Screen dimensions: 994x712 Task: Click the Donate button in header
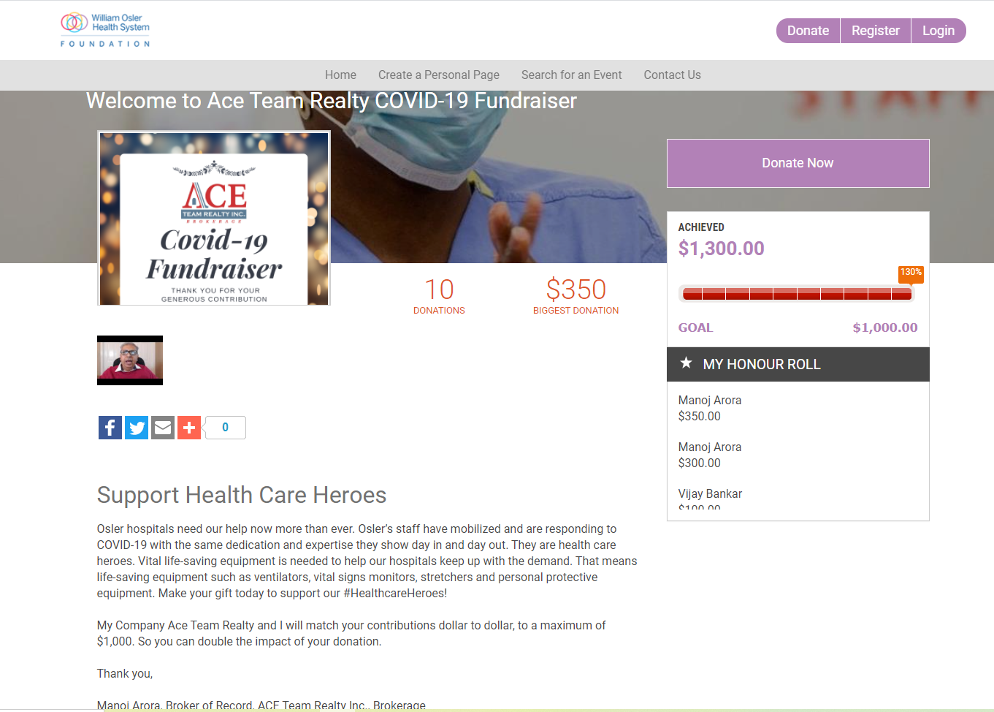pyautogui.click(x=808, y=31)
